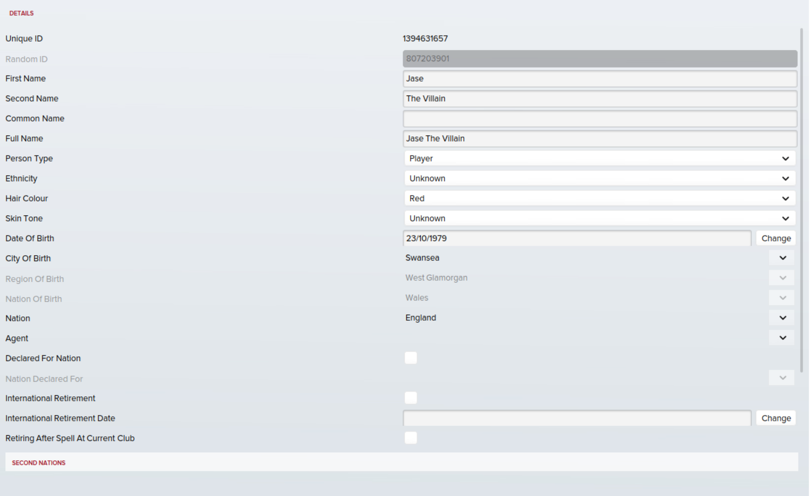Click the vertical scrollbar on the right

coord(801,200)
